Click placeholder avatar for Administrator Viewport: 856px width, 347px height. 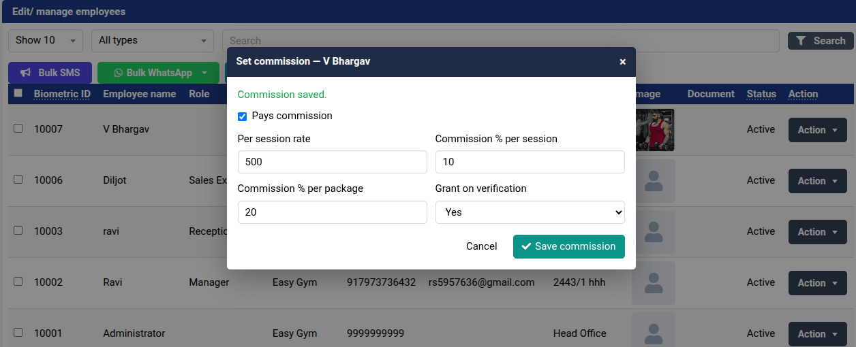[654, 331]
